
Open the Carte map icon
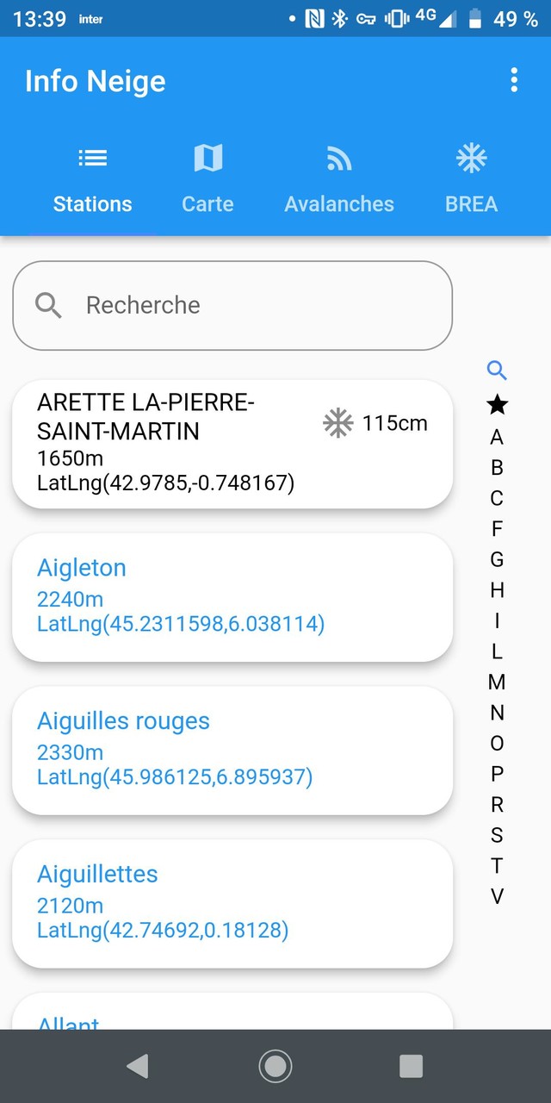(207, 158)
